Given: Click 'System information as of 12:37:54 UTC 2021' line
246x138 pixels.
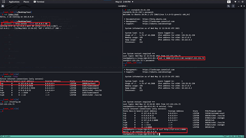Looking at the screenshot, I should (152, 77).
